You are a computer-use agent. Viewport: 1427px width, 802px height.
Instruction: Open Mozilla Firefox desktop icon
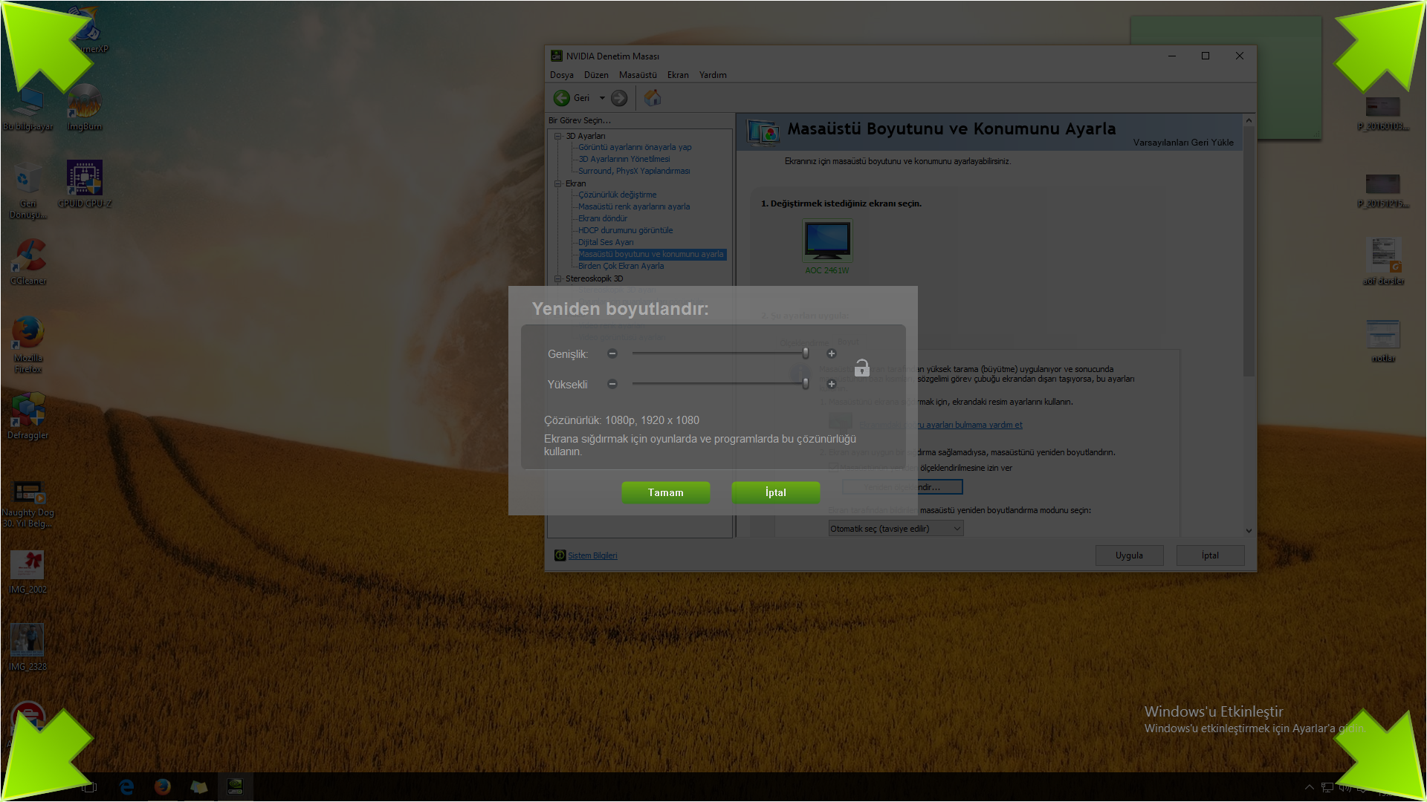pyautogui.click(x=28, y=345)
